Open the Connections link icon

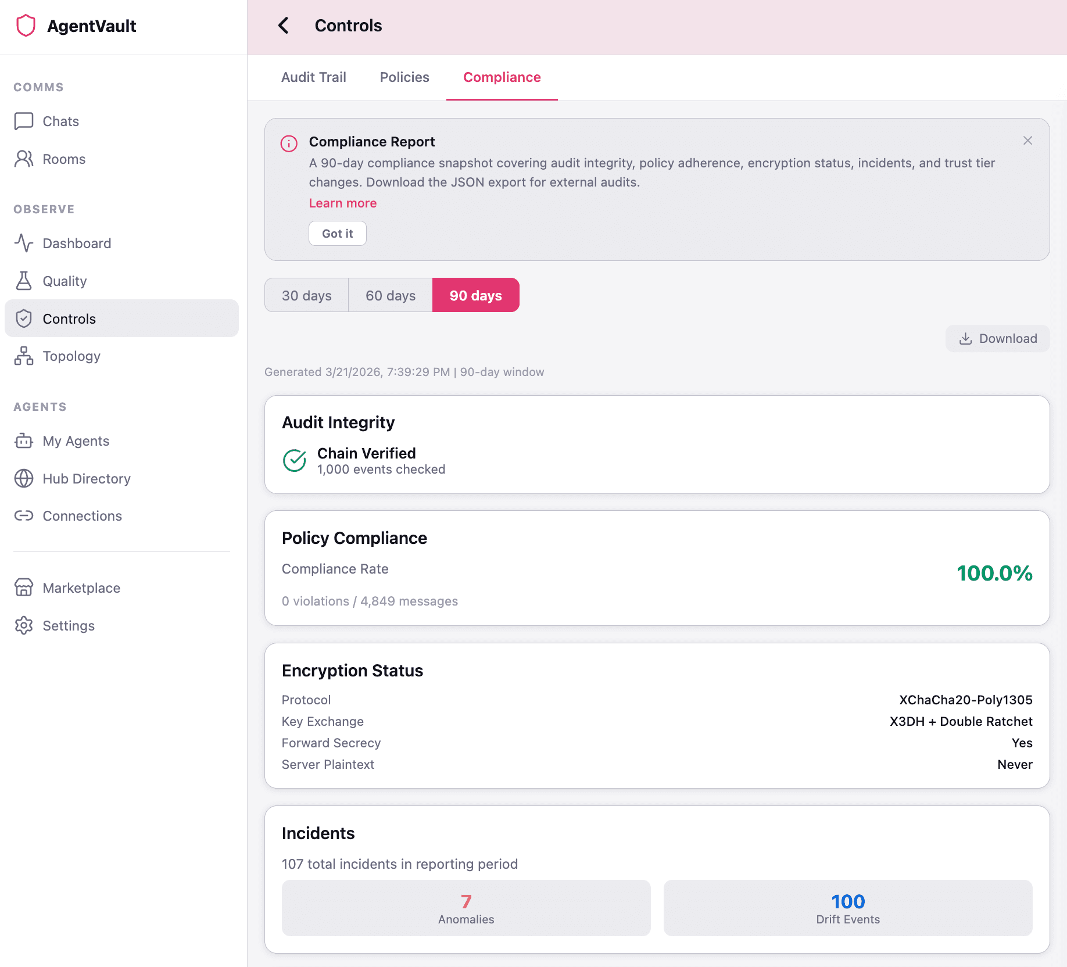tap(23, 515)
